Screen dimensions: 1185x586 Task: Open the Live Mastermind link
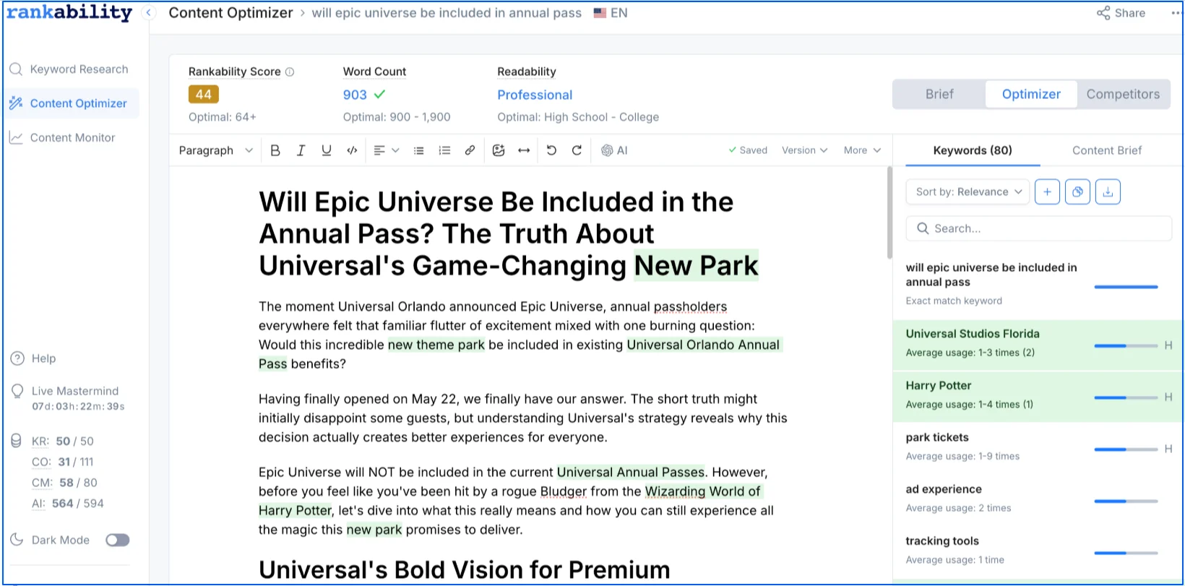(x=75, y=391)
